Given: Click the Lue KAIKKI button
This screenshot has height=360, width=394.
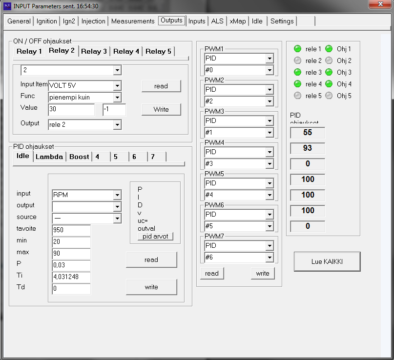Looking at the screenshot, I should [x=327, y=261].
